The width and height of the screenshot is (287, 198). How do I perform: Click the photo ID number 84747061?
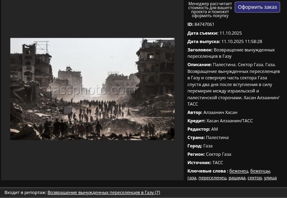point(204,25)
